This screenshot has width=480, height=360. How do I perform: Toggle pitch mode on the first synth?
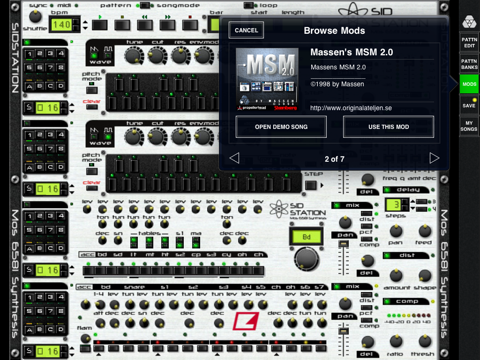(91, 90)
